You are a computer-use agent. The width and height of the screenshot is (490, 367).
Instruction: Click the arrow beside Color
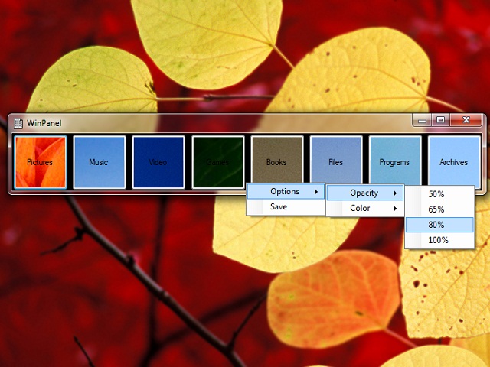click(x=395, y=208)
